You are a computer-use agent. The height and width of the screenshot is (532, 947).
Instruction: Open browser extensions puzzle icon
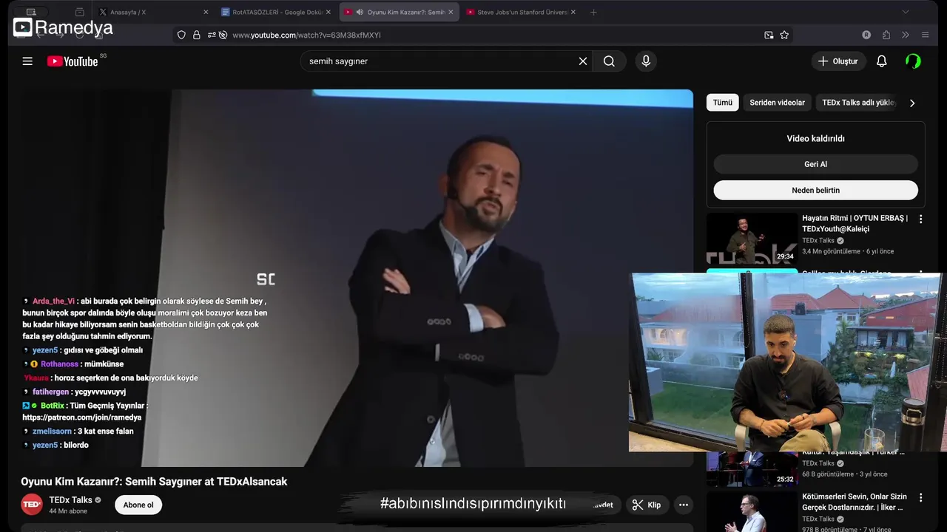coord(886,35)
